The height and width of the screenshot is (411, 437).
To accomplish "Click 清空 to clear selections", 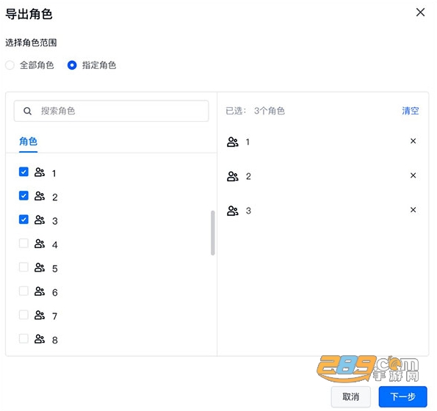I will (x=411, y=111).
